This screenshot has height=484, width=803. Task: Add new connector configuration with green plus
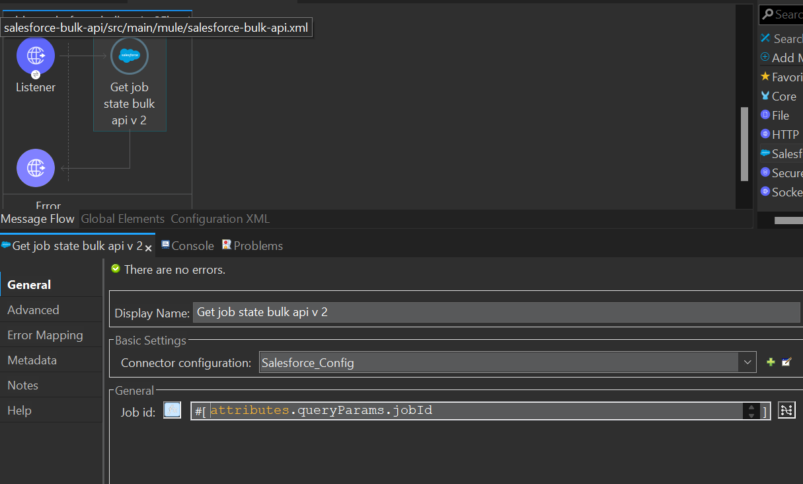click(x=771, y=362)
